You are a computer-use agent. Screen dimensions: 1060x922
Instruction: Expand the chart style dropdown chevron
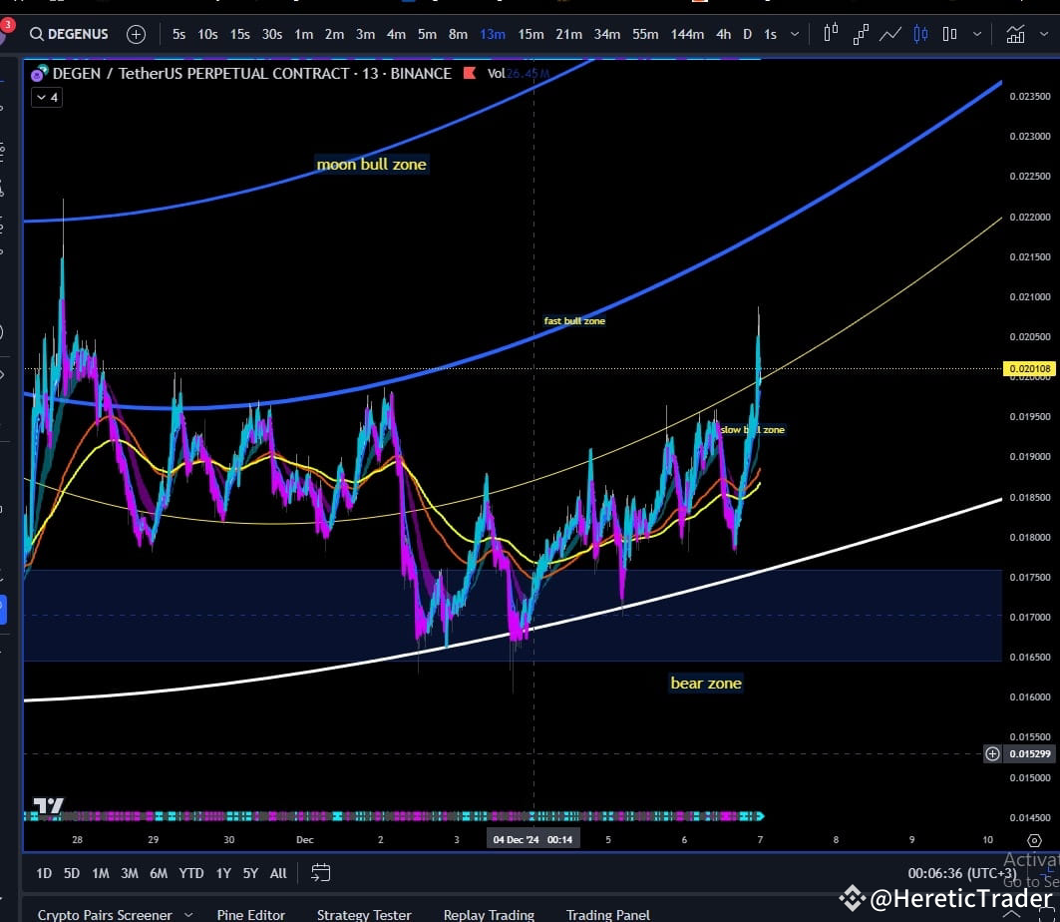[x=975, y=34]
